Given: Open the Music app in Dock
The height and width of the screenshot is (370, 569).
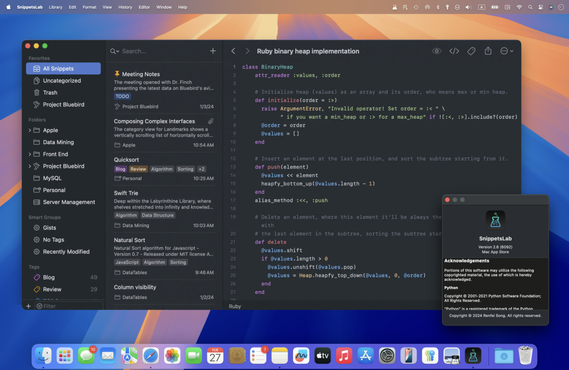Looking at the screenshot, I should click(x=344, y=356).
